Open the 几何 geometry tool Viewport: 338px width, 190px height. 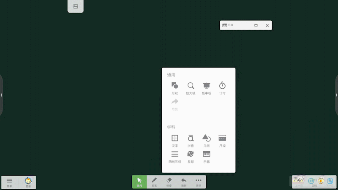(x=206, y=140)
